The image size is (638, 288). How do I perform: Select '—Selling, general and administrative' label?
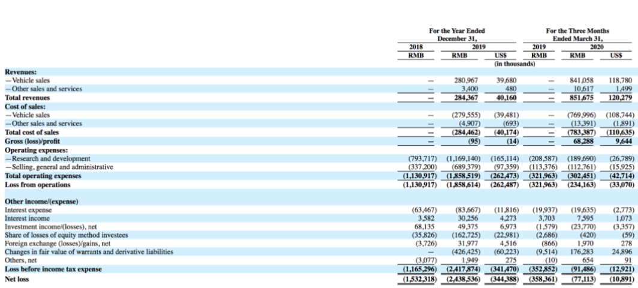point(59,167)
